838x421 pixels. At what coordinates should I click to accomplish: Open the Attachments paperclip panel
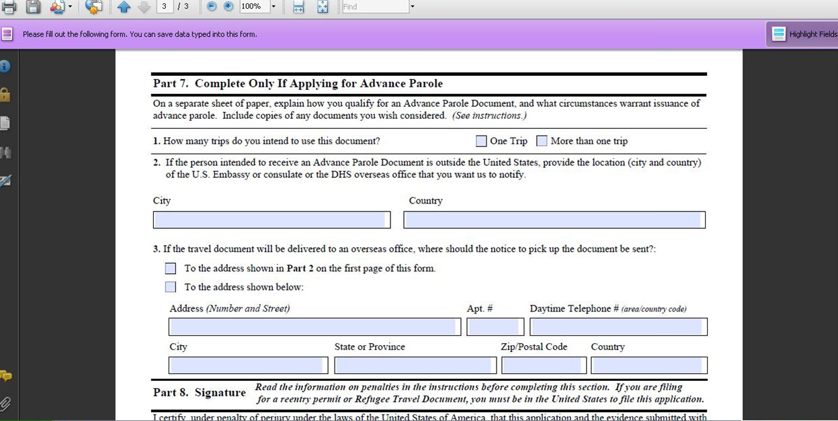point(5,404)
